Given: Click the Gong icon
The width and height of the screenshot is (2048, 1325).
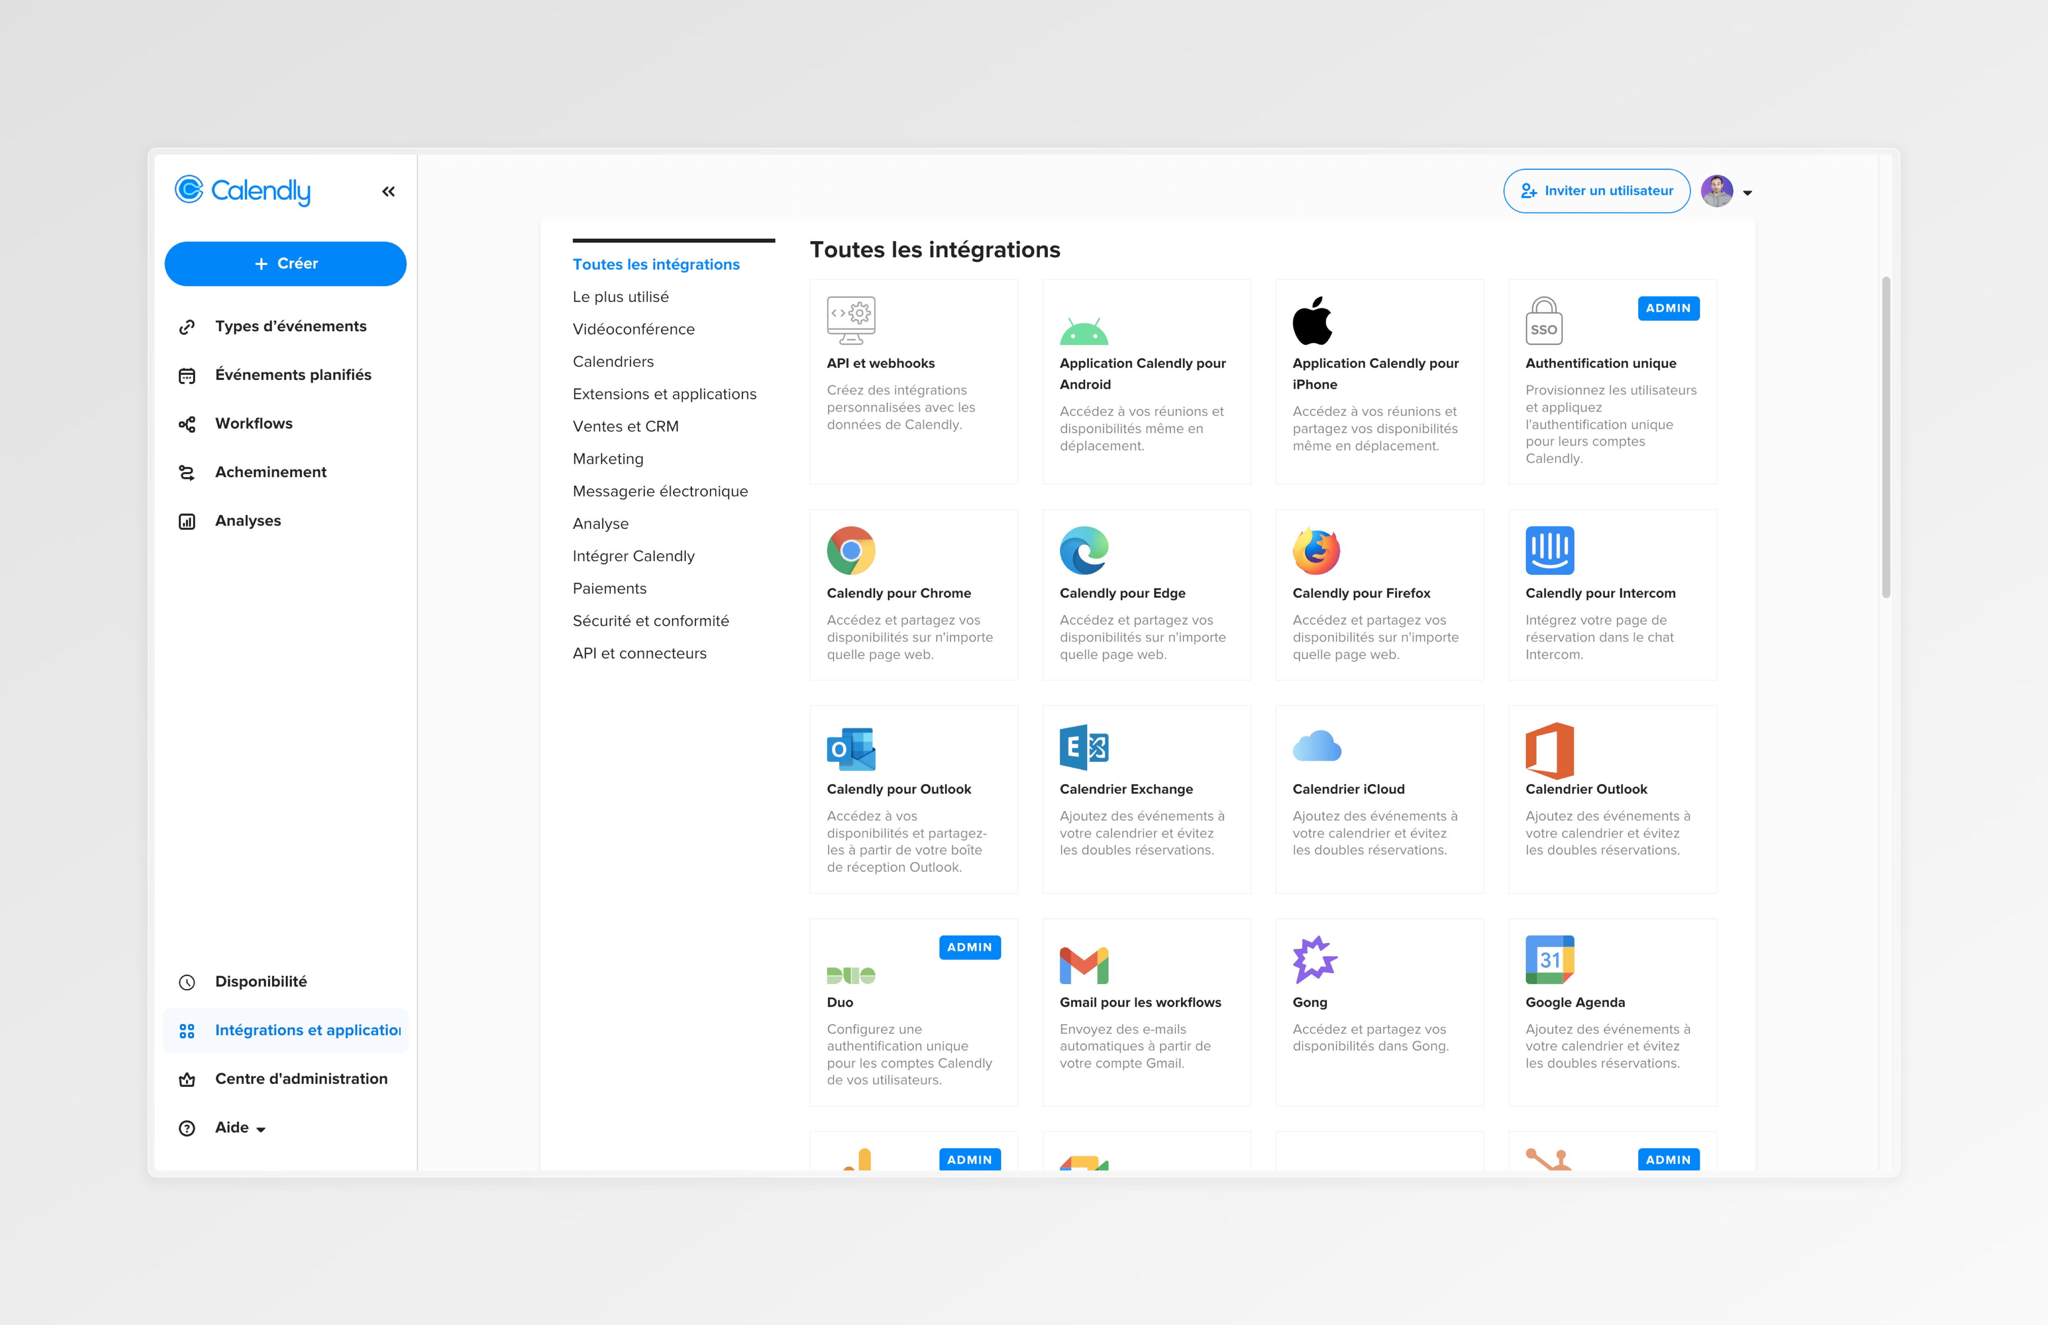Looking at the screenshot, I should click(x=1315, y=959).
